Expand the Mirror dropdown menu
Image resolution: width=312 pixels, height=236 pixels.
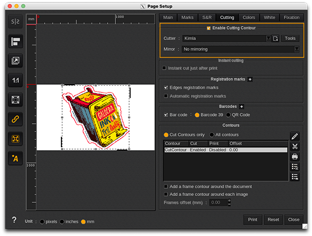click(x=296, y=49)
